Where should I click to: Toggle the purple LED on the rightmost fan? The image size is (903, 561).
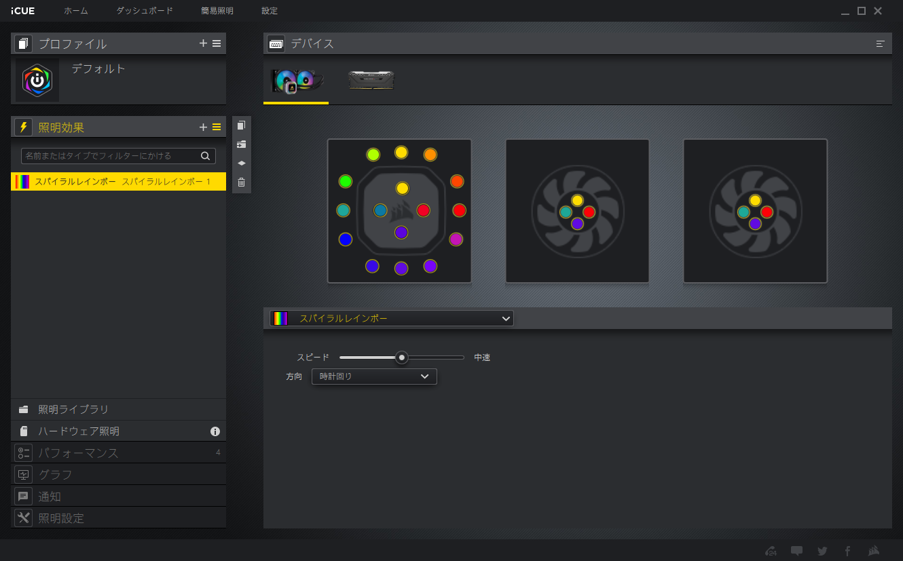pos(755,223)
